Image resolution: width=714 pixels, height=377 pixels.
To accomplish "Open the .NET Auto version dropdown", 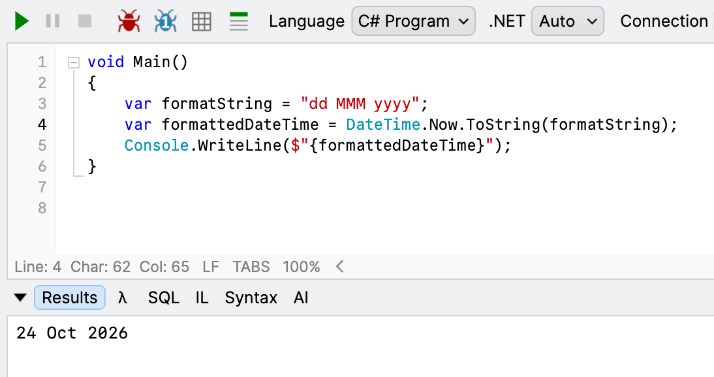I will pos(567,21).
